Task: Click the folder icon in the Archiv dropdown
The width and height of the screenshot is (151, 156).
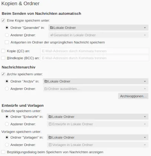Action: pos(46,82)
